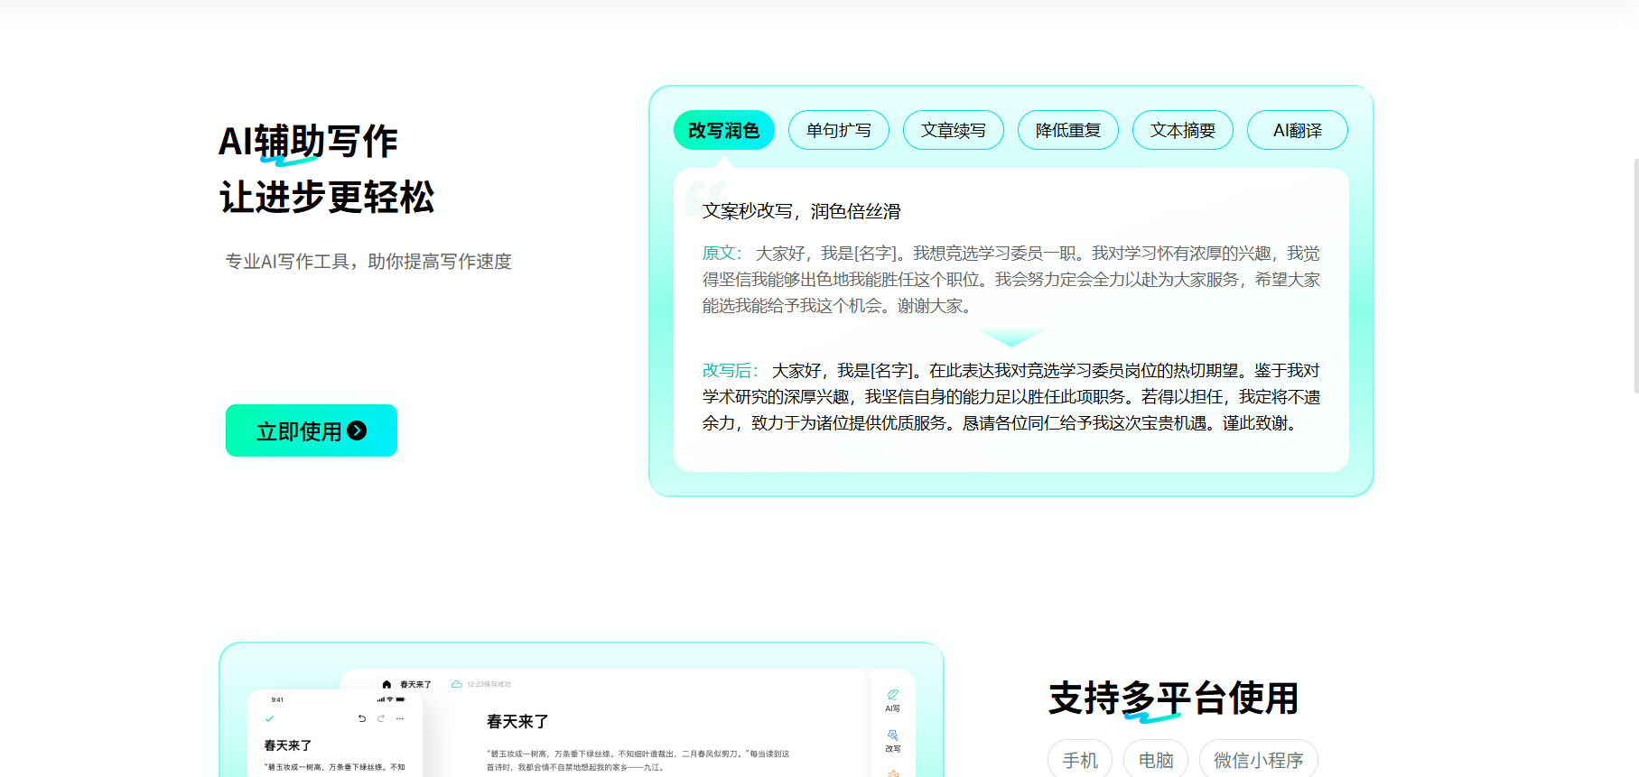Switch to the 单句扩写 tab
Screen dimensions: 1639x777
pos(839,130)
